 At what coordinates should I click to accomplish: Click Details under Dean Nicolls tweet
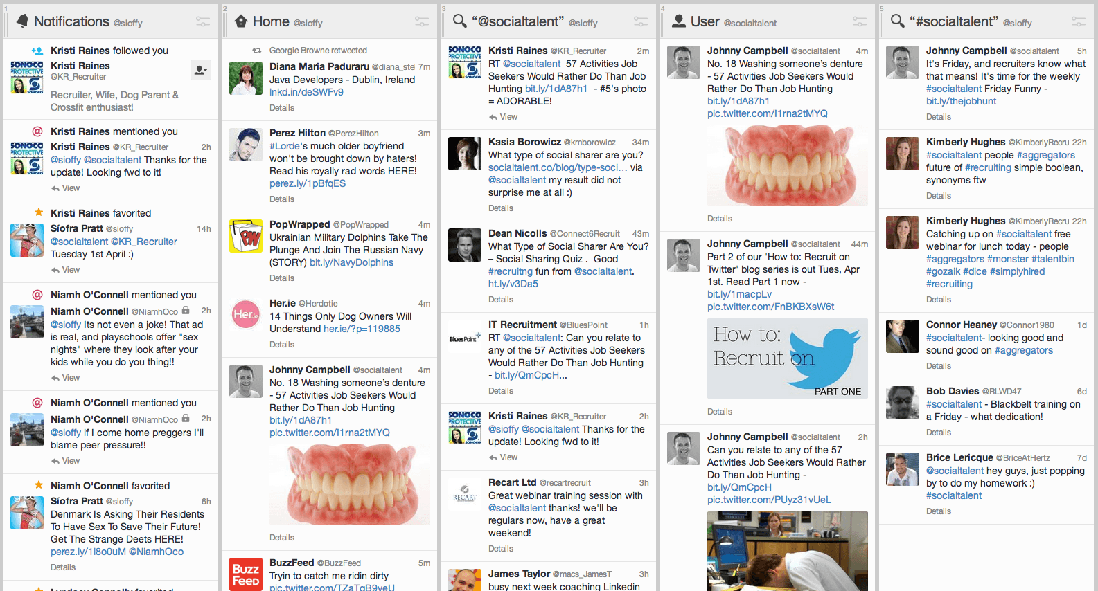coord(501,300)
